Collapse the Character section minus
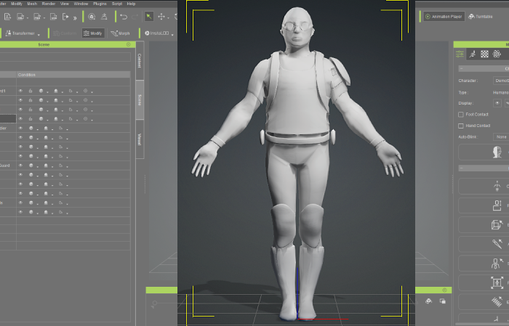 coord(461,69)
